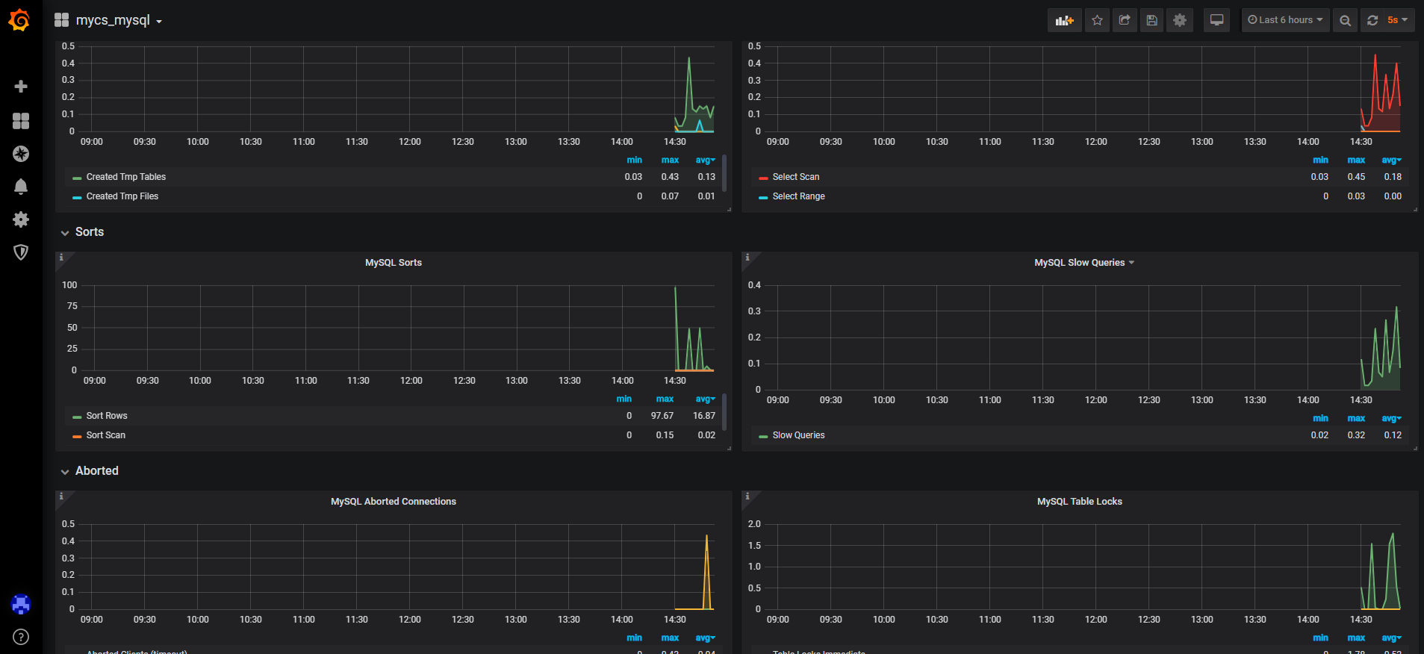Click the Created Tmp Tables green swatch
The image size is (1424, 654).
pyautogui.click(x=77, y=178)
